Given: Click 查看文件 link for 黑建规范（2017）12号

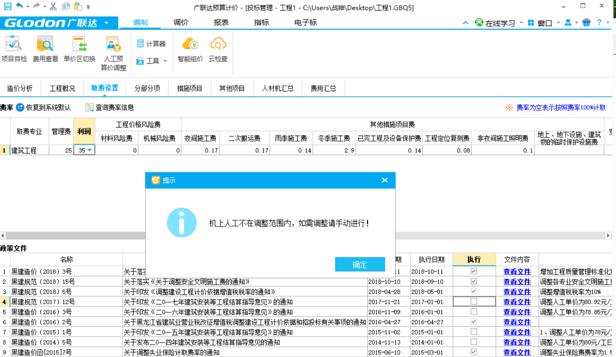Looking at the screenshot, I should tap(517, 302).
